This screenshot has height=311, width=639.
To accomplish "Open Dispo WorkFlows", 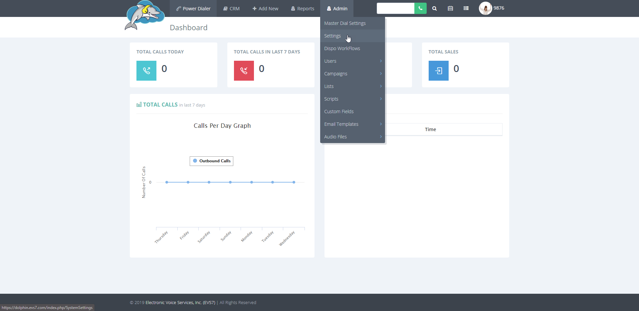I will click(352, 48).
